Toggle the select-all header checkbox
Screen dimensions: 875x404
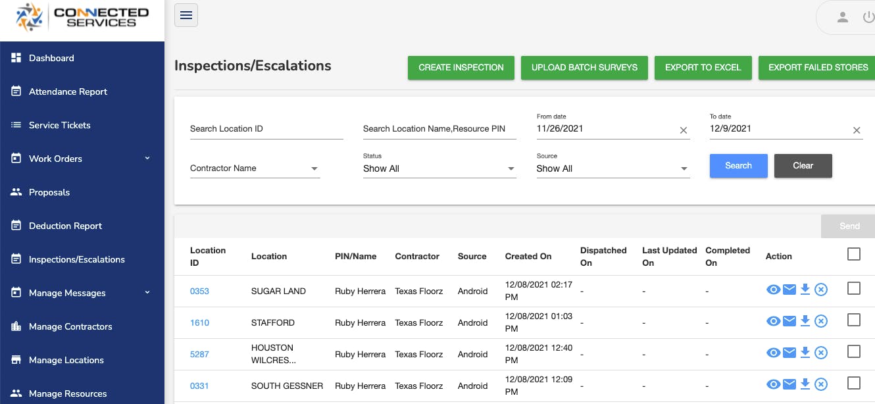click(854, 254)
